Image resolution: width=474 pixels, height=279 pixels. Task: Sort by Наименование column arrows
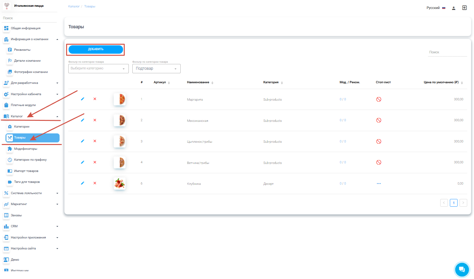(x=213, y=83)
